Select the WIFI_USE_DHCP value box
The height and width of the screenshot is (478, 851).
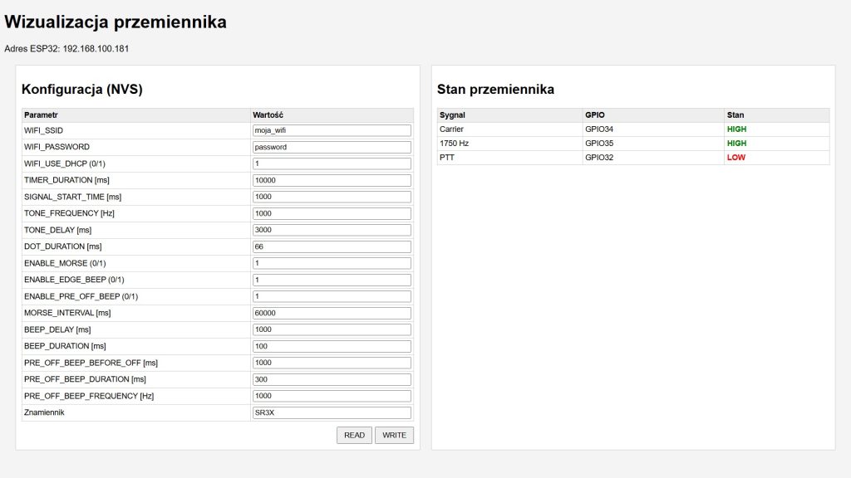pos(332,163)
